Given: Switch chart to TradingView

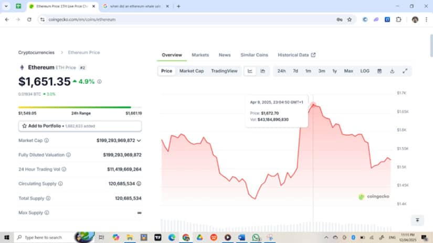Looking at the screenshot, I should 224,71.
